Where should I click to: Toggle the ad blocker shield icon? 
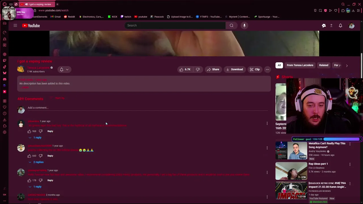pyautogui.click(x=325, y=10)
